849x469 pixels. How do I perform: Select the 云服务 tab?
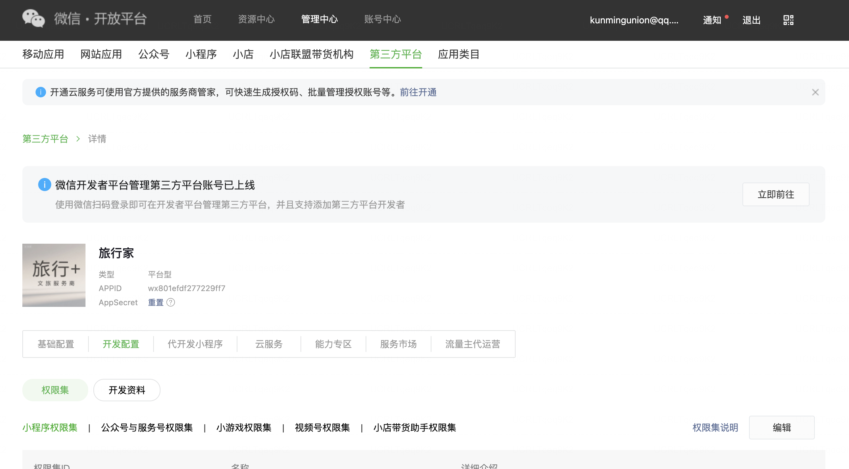click(x=269, y=344)
